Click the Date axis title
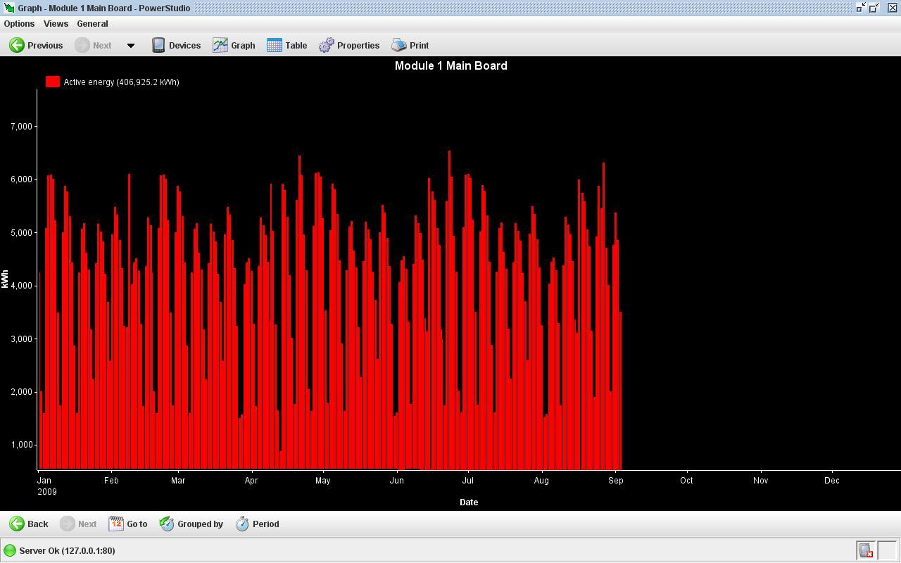Image resolution: width=901 pixels, height=563 pixels. (469, 502)
